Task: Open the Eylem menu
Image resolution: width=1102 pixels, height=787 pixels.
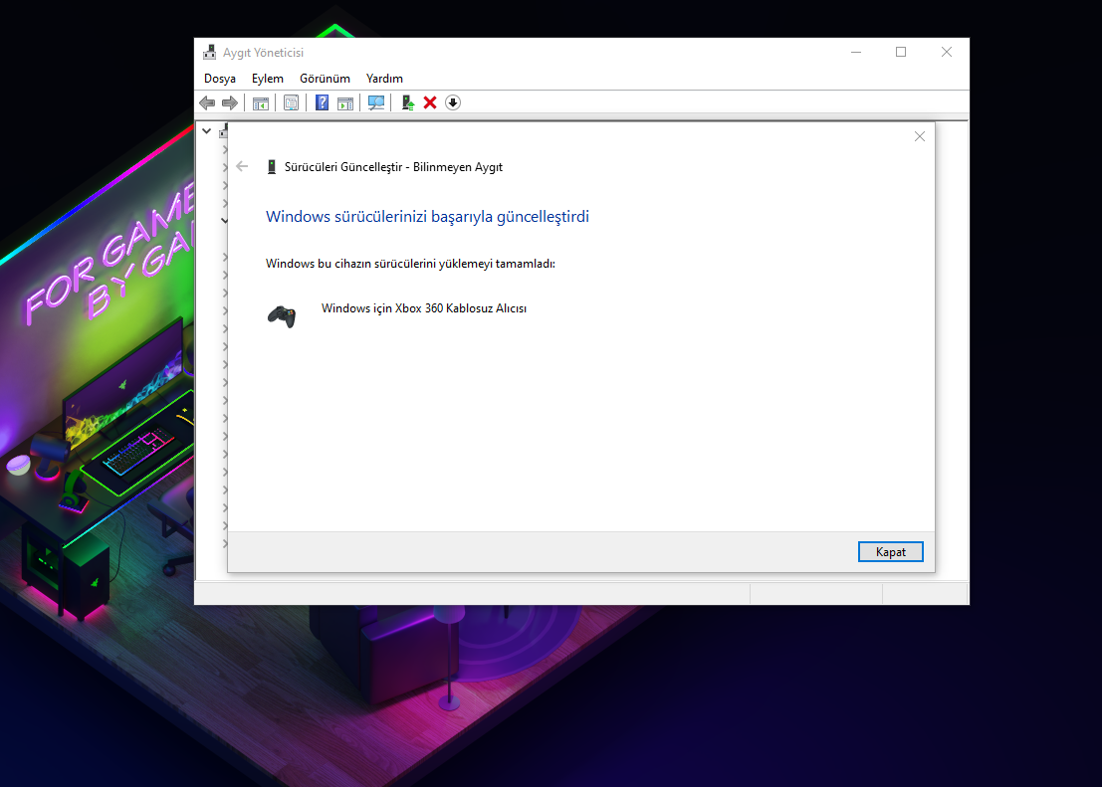Action: tap(268, 79)
